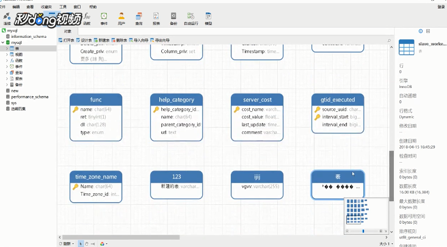
Task: Toggle the pointer select tool in the bottom bar
Action: point(81,244)
